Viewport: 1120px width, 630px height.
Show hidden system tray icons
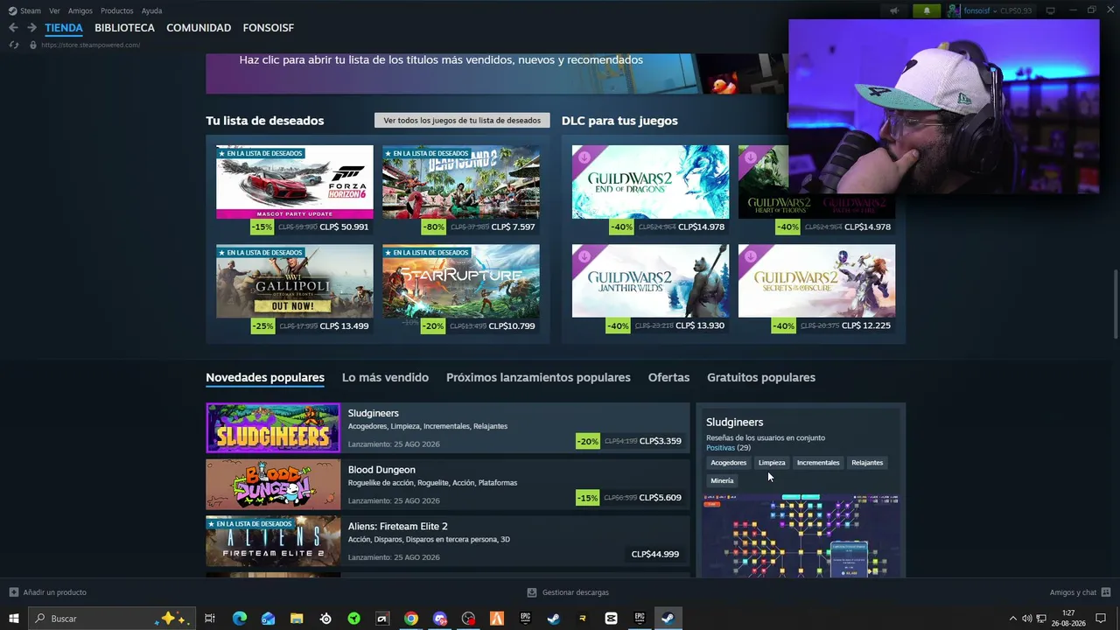click(1012, 619)
